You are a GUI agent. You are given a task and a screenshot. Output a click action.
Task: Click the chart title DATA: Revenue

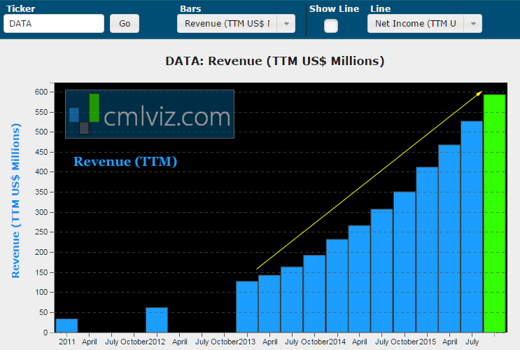click(275, 61)
